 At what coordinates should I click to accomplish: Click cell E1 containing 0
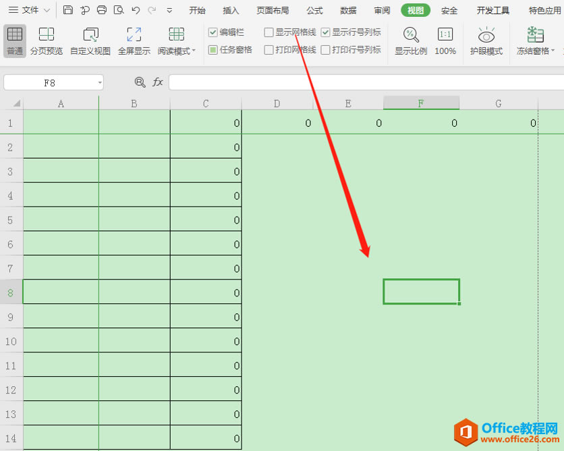click(348, 122)
